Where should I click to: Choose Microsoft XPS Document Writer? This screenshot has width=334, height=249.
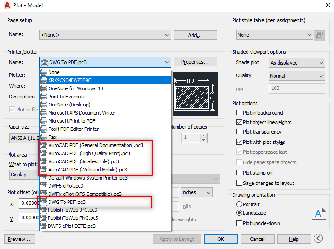pyautogui.click(x=105, y=113)
